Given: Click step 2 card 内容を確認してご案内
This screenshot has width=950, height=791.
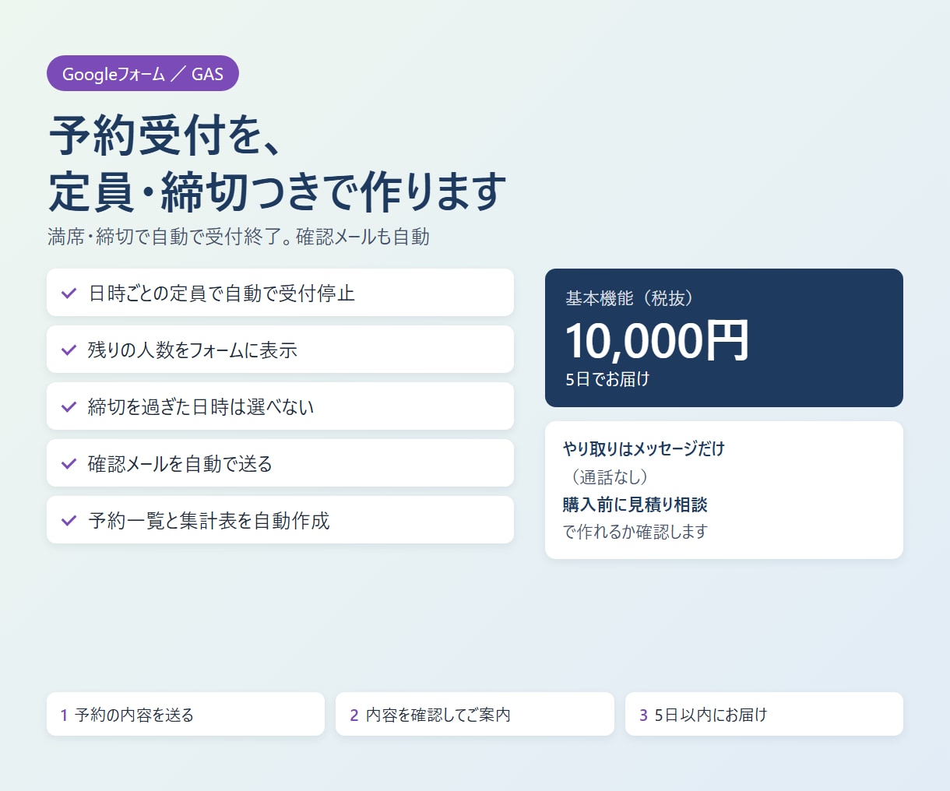Looking at the screenshot, I should tap(475, 714).
